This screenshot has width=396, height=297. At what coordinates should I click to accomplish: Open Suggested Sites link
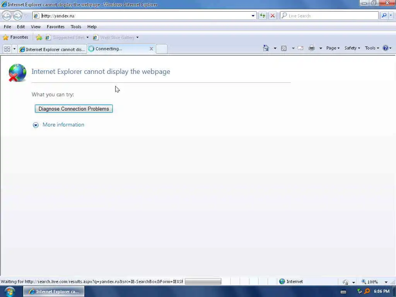tap(65, 38)
